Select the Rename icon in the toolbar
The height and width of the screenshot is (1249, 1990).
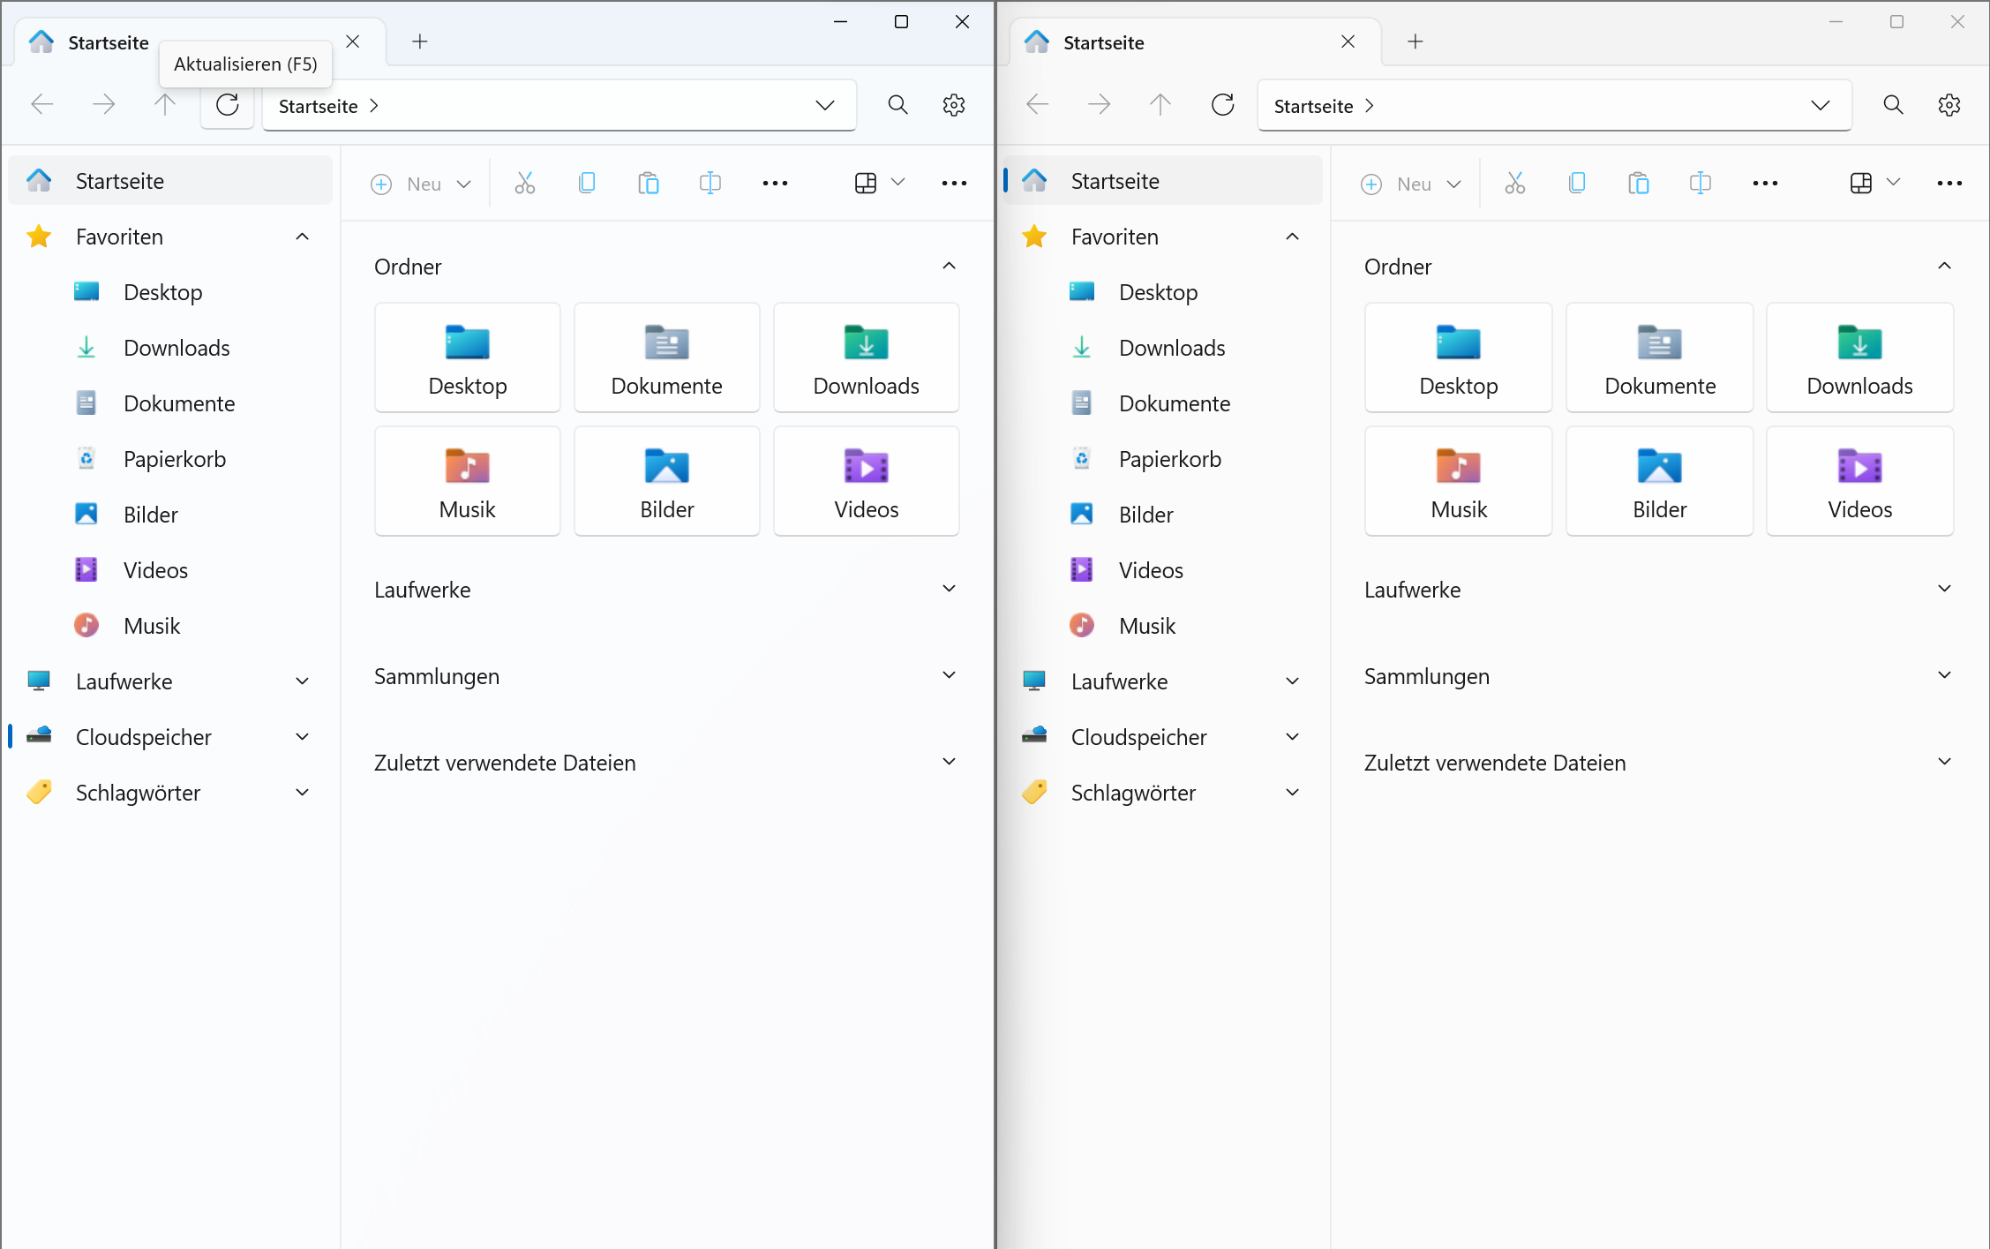pyautogui.click(x=710, y=183)
